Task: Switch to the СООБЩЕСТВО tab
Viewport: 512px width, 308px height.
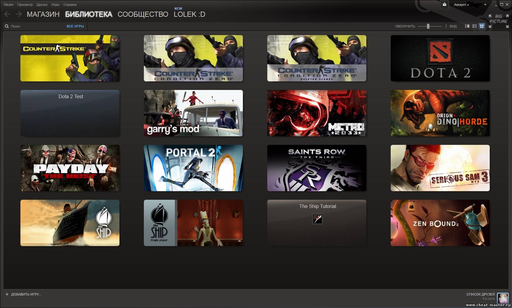Action: tap(143, 14)
